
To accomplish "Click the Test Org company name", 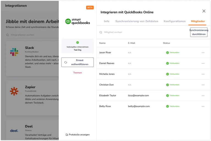I will 77,50.
